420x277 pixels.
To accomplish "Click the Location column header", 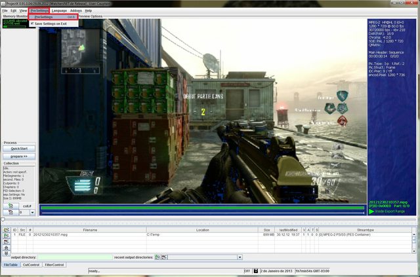I will tap(202, 230).
